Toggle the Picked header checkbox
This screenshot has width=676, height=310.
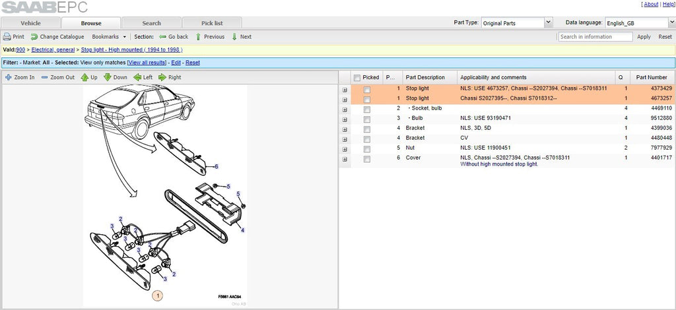coord(356,78)
